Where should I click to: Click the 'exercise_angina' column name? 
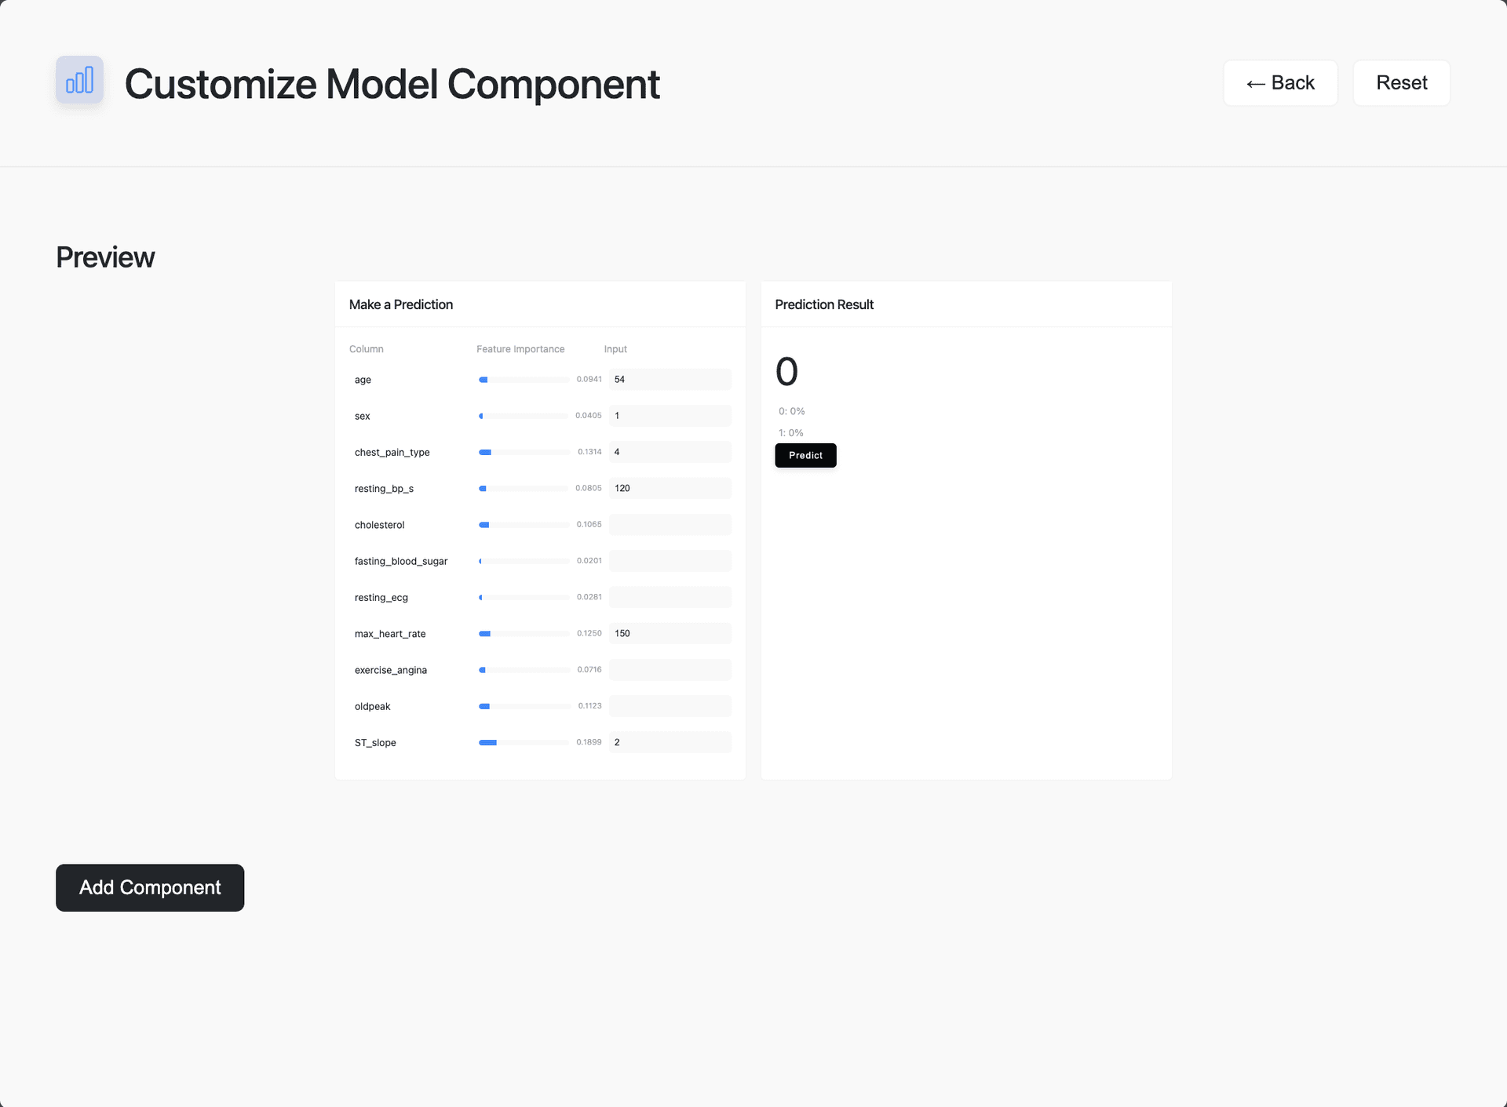click(391, 670)
